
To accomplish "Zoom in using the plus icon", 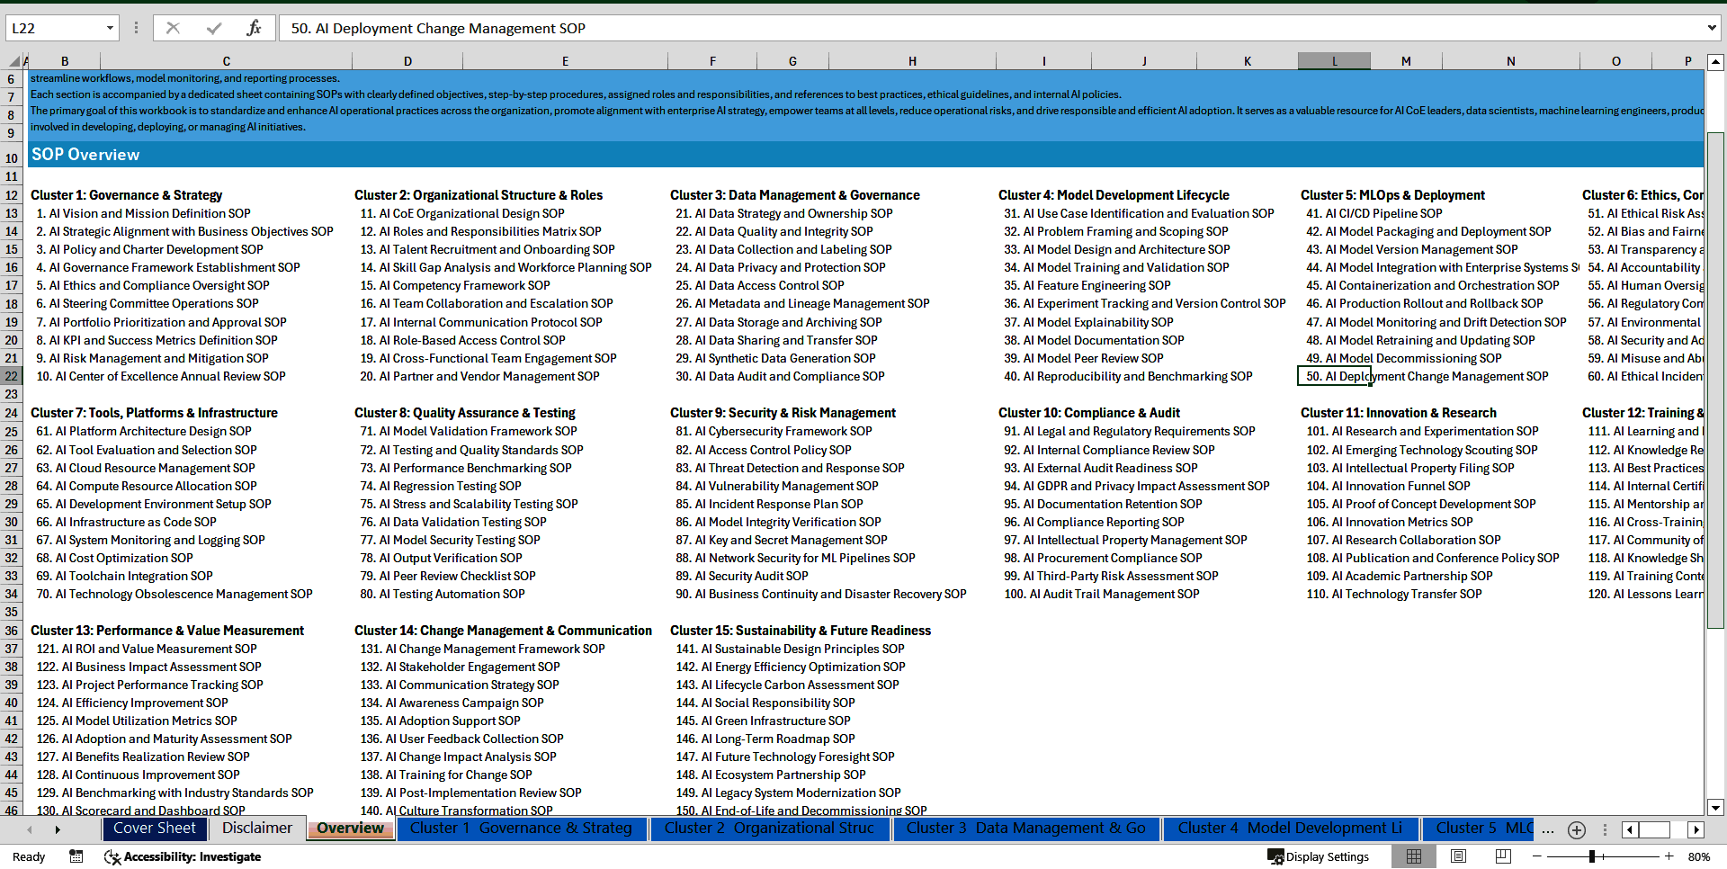I will tap(1669, 856).
